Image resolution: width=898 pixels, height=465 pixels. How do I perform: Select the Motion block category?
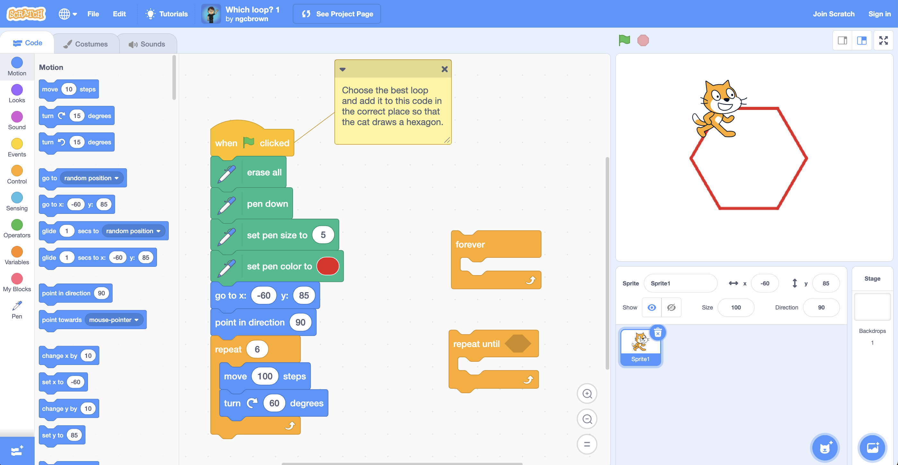[17, 66]
